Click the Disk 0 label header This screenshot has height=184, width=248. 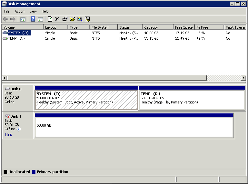pyautogui.click(x=16, y=89)
